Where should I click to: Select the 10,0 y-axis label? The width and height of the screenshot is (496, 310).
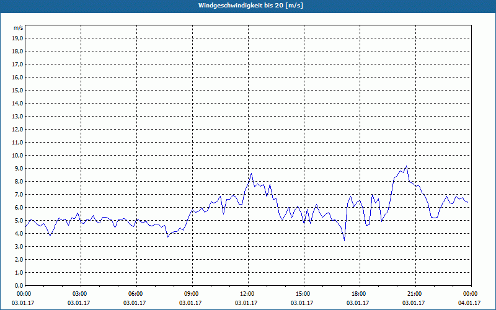[x=17, y=156]
